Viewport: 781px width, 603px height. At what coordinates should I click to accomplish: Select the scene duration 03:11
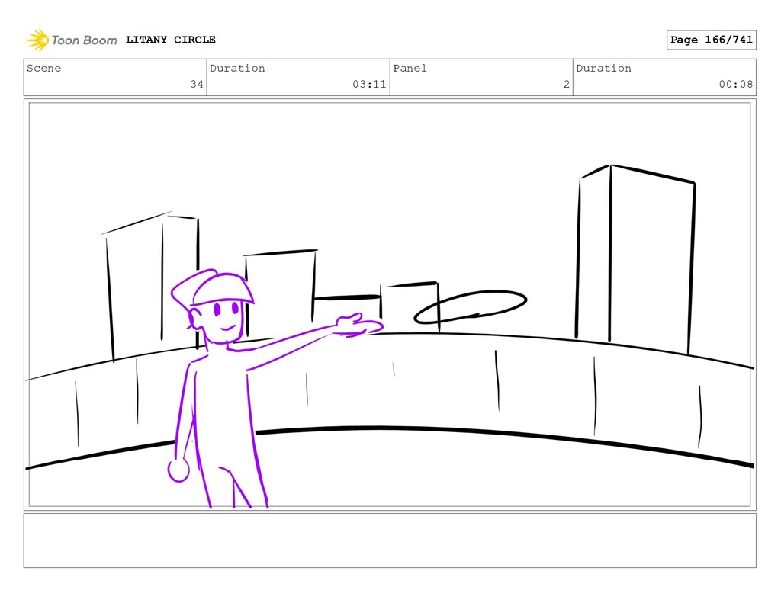point(369,84)
